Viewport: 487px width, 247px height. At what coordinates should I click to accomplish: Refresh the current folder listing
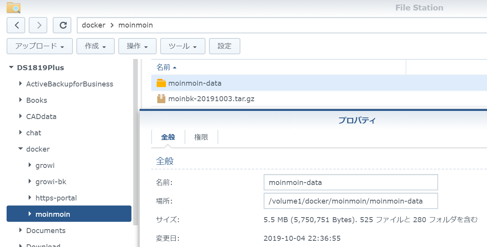[62, 26]
